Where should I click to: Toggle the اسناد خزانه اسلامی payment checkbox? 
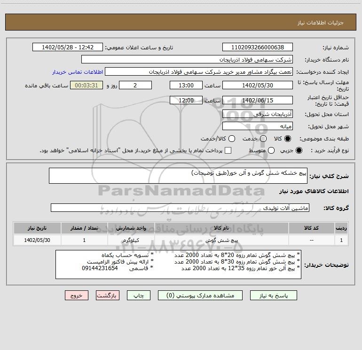pyautogui.click(x=228, y=150)
